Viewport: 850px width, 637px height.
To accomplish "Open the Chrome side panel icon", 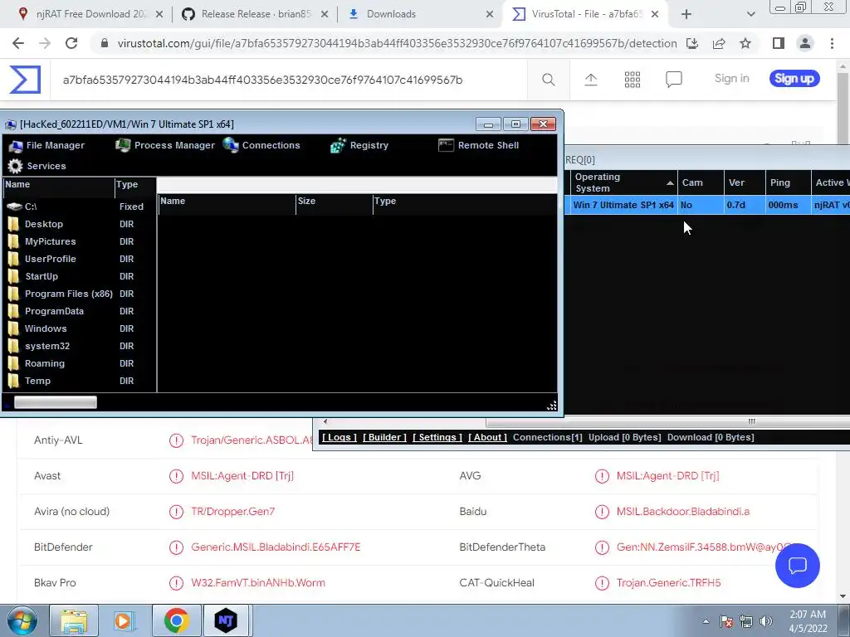I will [x=779, y=43].
